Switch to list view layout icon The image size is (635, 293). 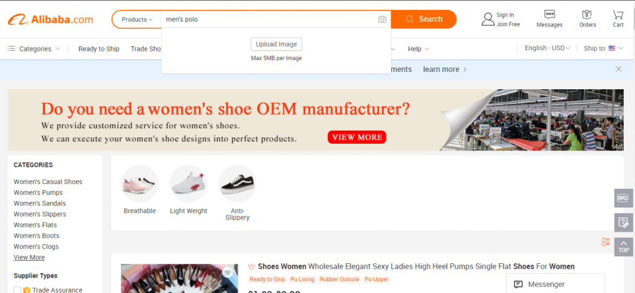coord(606,242)
